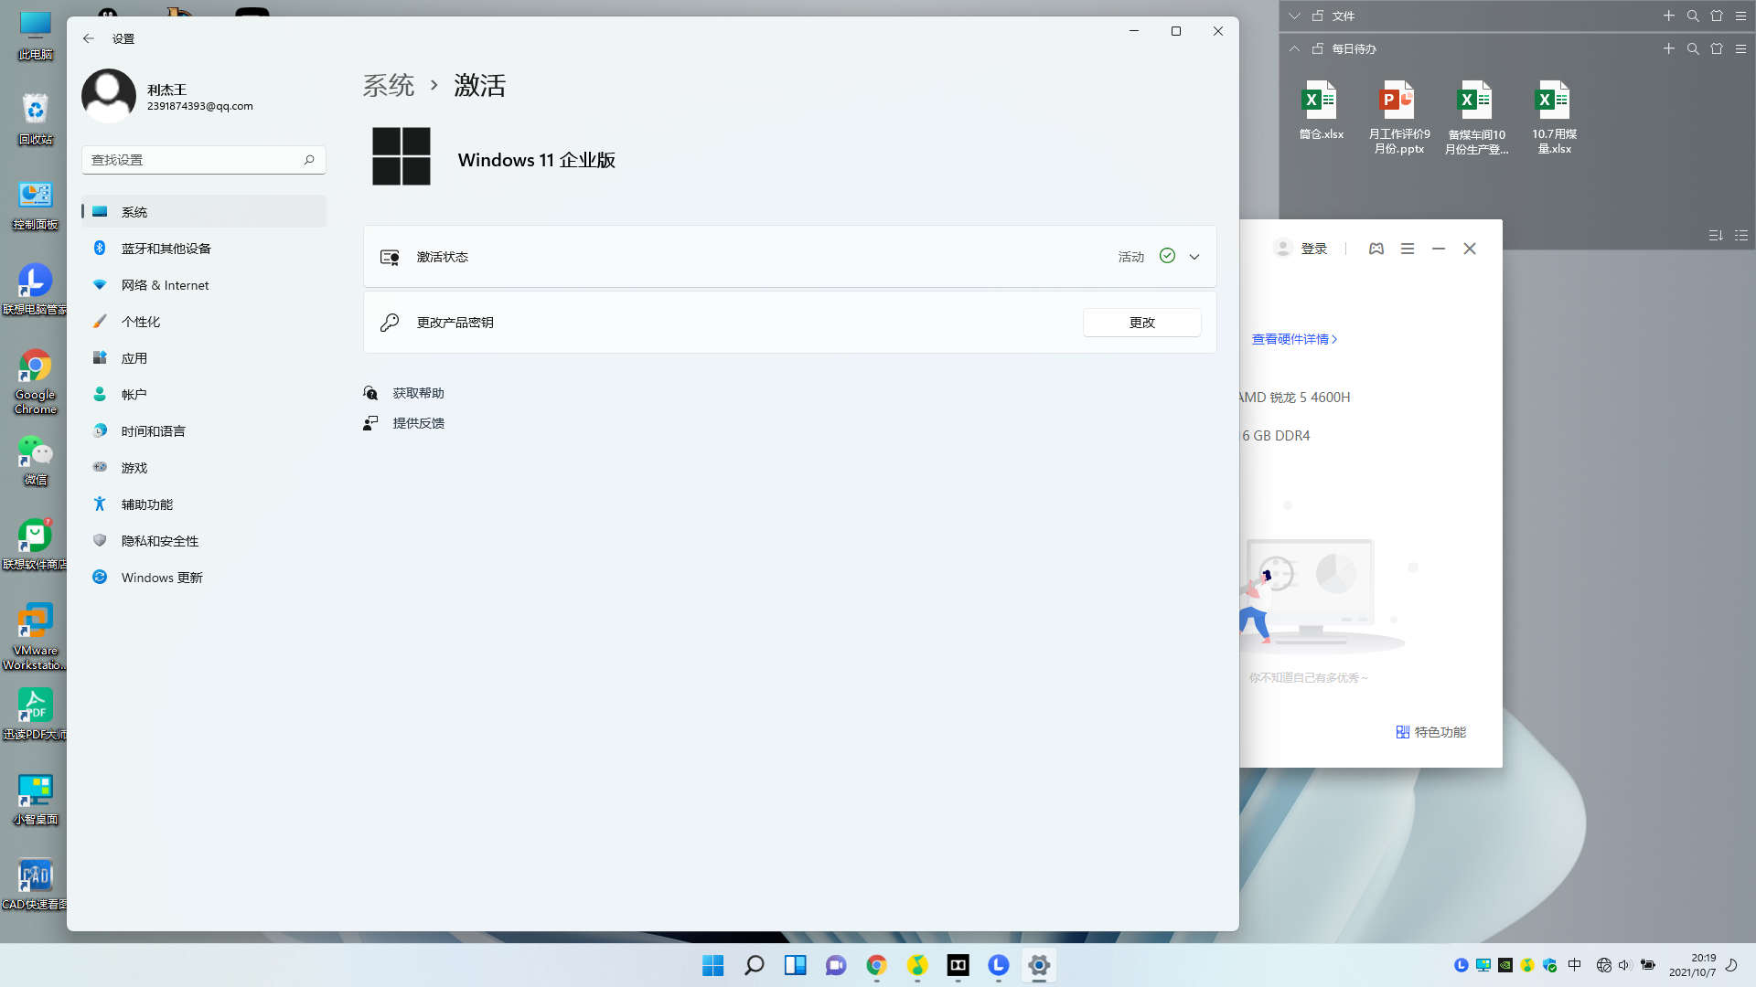Open the hamburger menu in 文件 panel

pyautogui.click(x=1740, y=16)
